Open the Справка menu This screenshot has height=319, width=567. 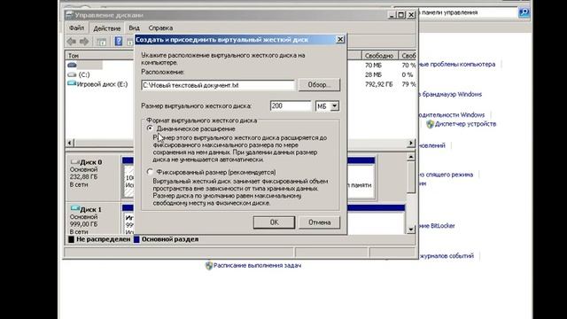(160, 27)
